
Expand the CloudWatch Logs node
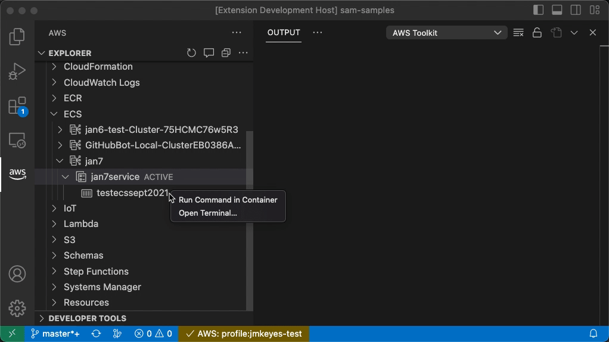[x=54, y=82]
